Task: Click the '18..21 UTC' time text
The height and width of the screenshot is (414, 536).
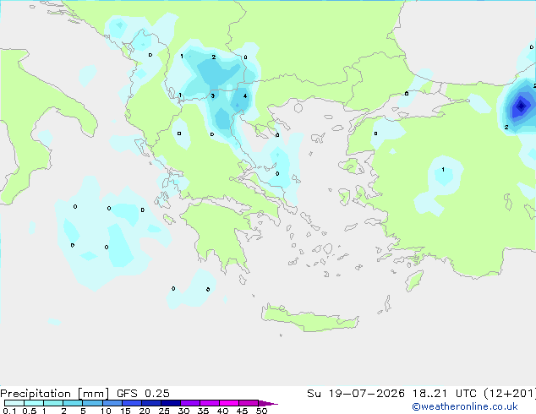Action: 444,393
